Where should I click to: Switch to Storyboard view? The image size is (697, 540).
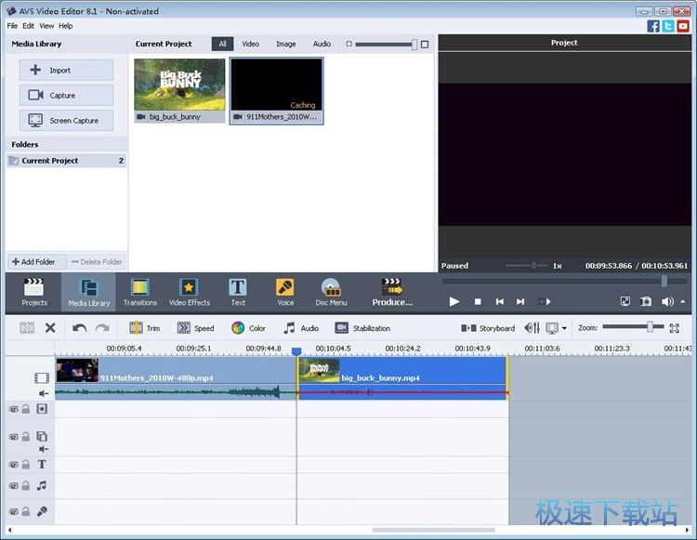pos(488,328)
